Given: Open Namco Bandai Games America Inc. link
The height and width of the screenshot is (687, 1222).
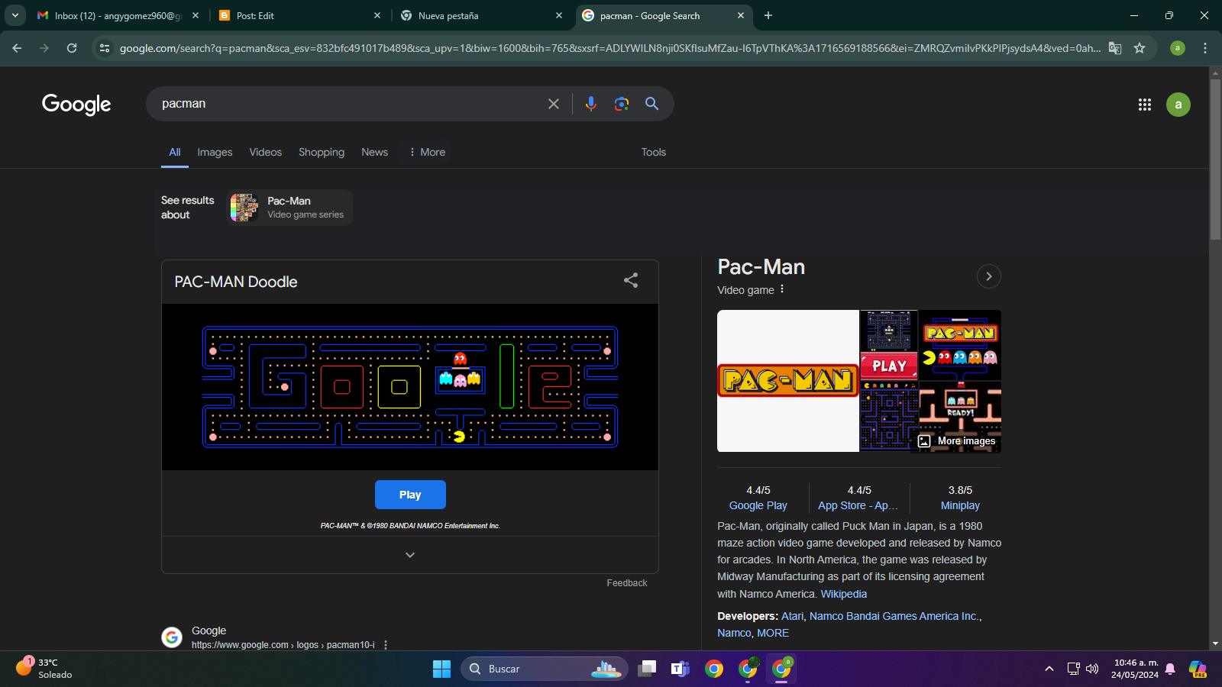Looking at the screenshot, I should pyautogui.click(x=894, y=616).
